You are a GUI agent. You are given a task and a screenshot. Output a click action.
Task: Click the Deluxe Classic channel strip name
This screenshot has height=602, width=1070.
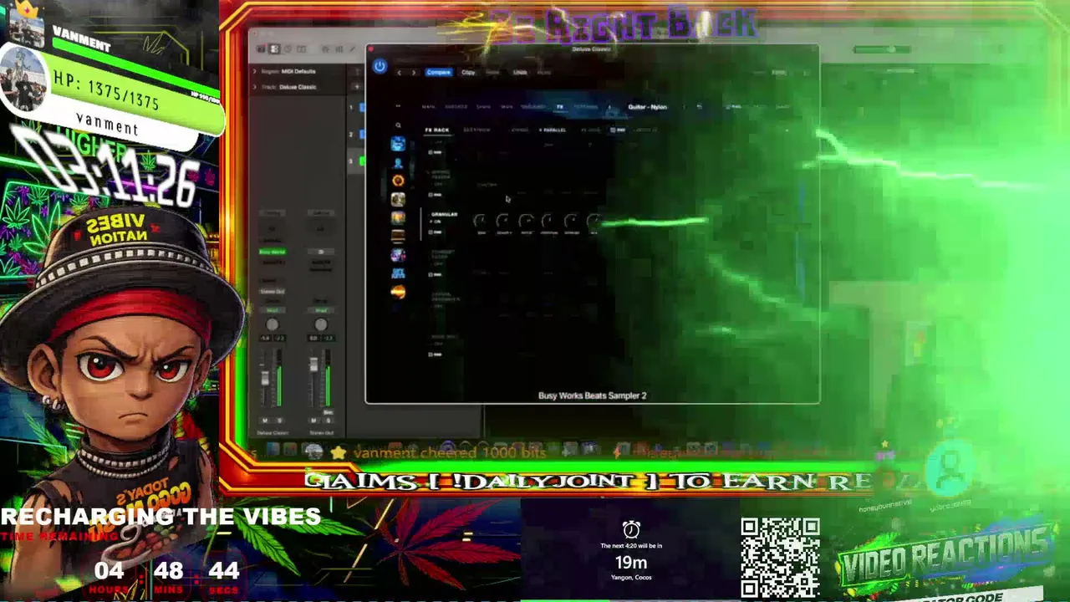(x=273, y=433)
